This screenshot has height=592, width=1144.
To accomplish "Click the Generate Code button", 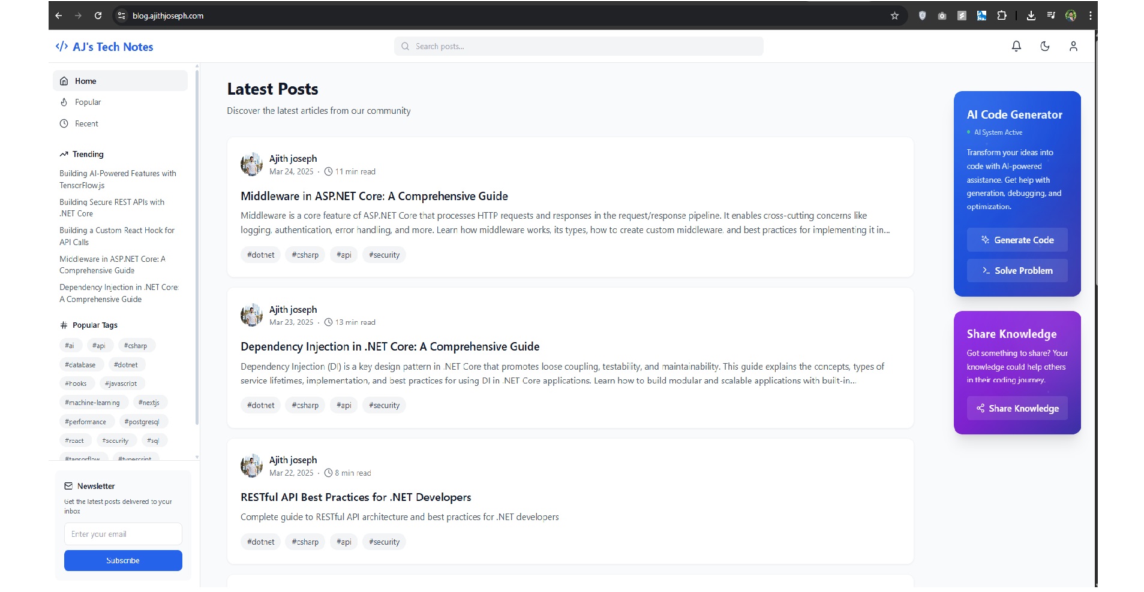I will (x=1017, y=240).
